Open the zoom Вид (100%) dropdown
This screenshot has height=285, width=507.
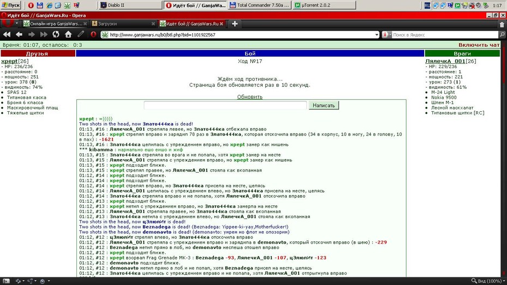click(x=488, y=281)
